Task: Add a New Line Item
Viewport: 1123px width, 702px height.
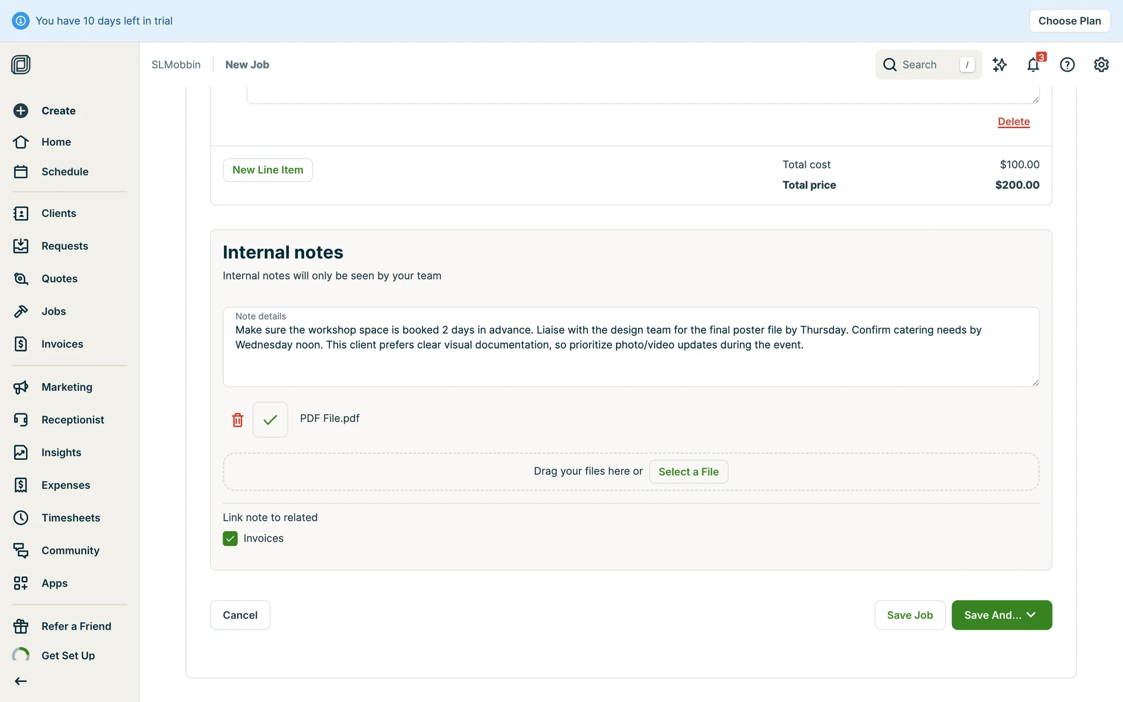Action: click(x=268, y=170)
